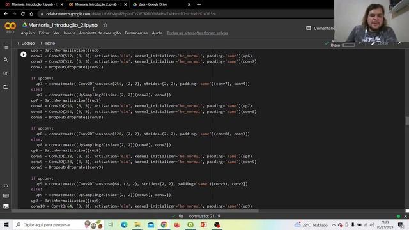Open the code snippets <> panel
This screenshot has height=230, width=409.
point(6,186)
